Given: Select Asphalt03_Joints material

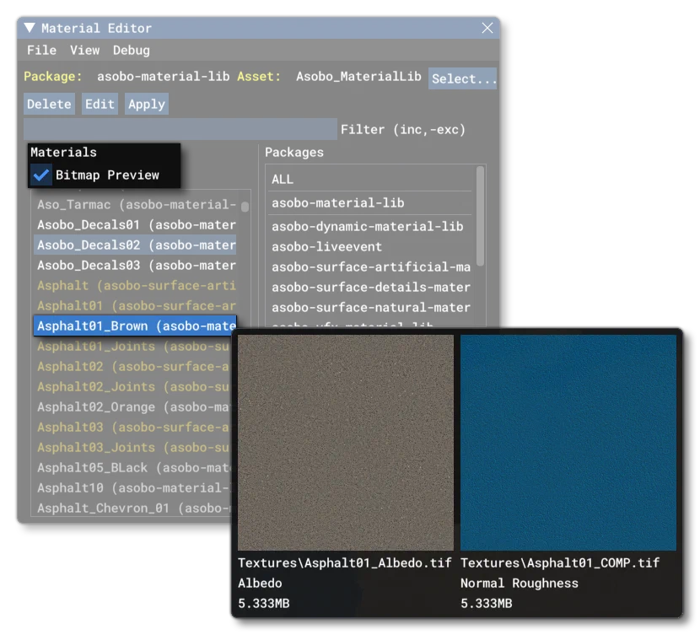Looking at the screenshot, I should point(132,447).
